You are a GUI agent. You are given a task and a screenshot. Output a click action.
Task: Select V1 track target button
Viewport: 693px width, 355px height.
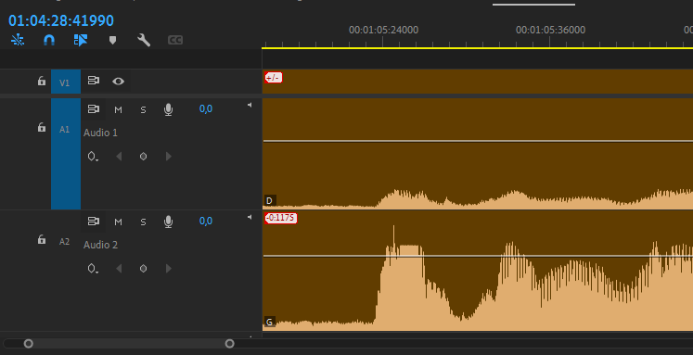66,82
